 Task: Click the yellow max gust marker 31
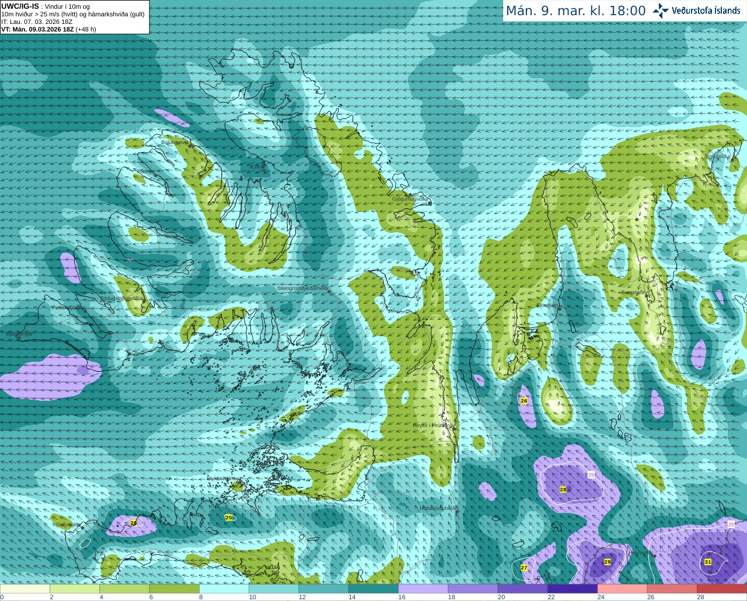[x=708, y=562]
